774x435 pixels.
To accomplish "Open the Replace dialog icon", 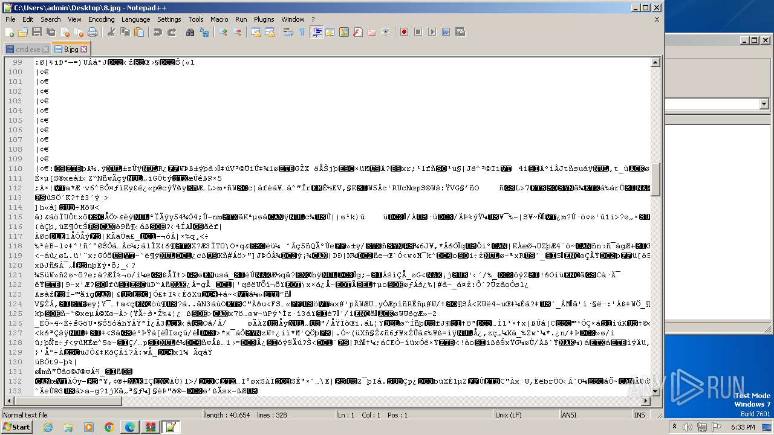I will click(x=204, y=32).
